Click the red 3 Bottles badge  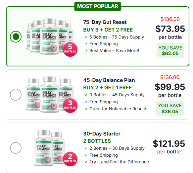pyautogui.click(x=70, y=106)
